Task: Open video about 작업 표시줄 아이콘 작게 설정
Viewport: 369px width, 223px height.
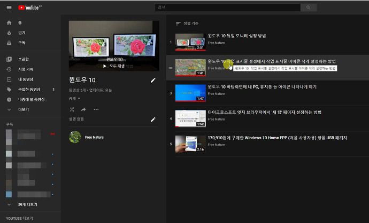Action: (x=272, y=61)
